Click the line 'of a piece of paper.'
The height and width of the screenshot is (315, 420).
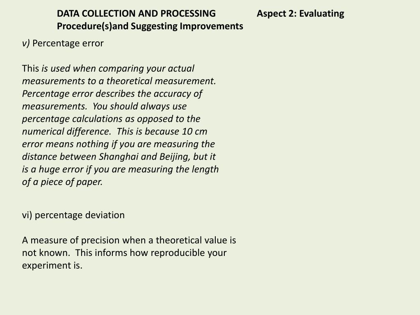coord(62,182)
